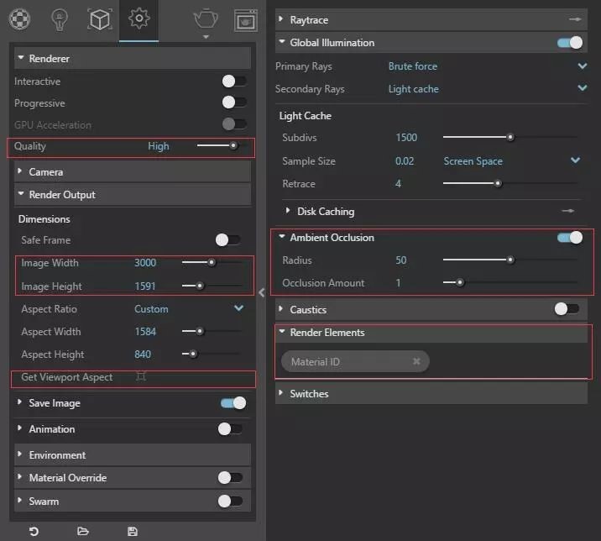This screenshot has width=601, height=541.
Task: Switch to the Settings gear tab
Action: pyautogui.click(x=138, y=18)
